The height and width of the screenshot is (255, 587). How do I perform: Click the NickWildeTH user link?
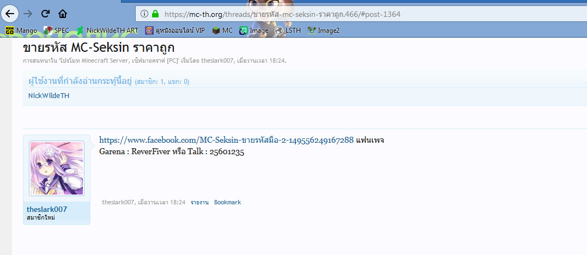click(49, 96)
